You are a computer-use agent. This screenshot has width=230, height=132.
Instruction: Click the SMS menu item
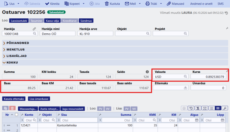221,4
